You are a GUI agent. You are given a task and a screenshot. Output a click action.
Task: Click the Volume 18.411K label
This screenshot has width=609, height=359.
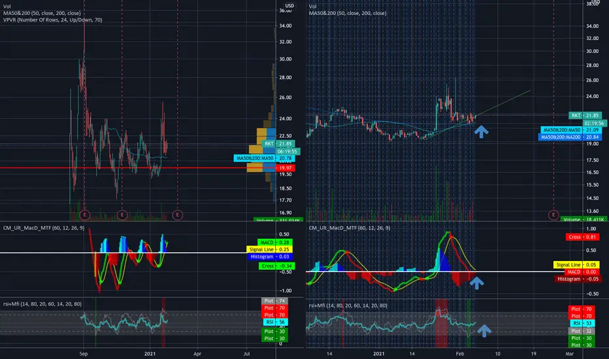pos(583,220)
